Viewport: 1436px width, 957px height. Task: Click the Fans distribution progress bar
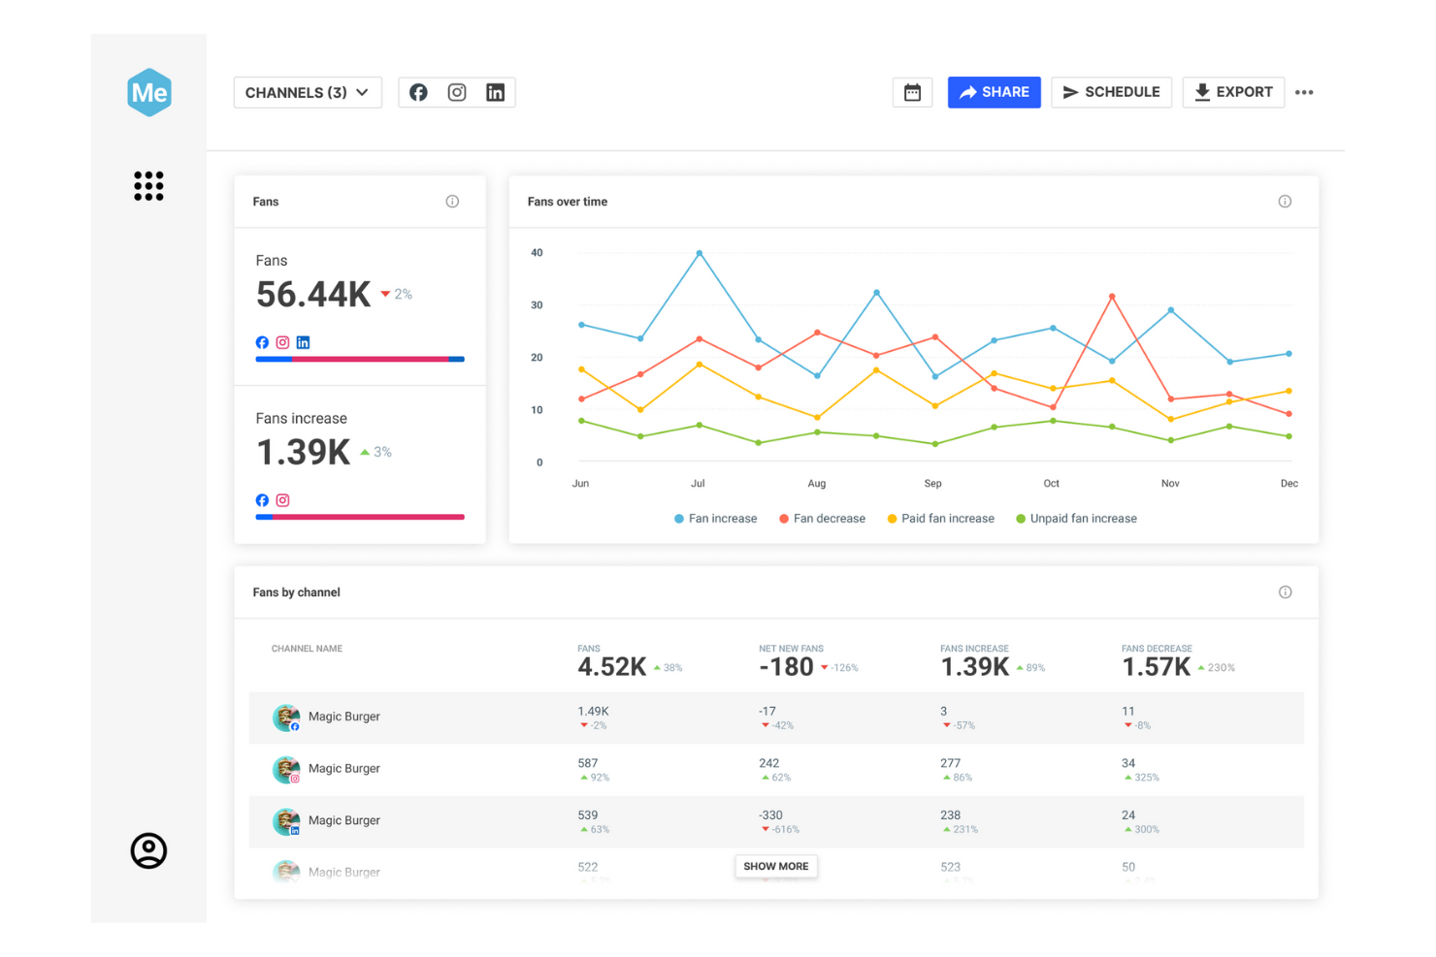[x=359, y=359]
